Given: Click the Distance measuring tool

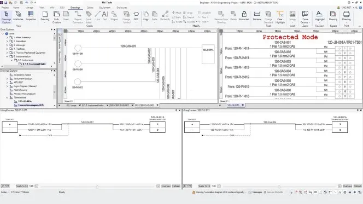Looking at the screenshot, I should [x=257, y=16].
